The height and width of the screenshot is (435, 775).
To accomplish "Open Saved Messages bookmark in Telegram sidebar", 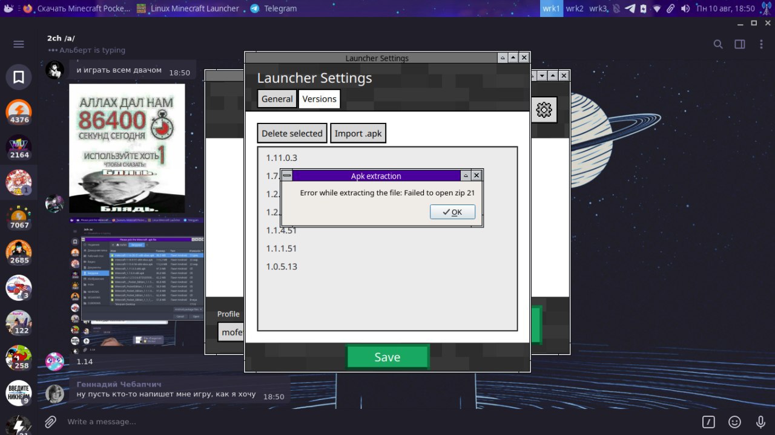I will click(x=19, y=77).
